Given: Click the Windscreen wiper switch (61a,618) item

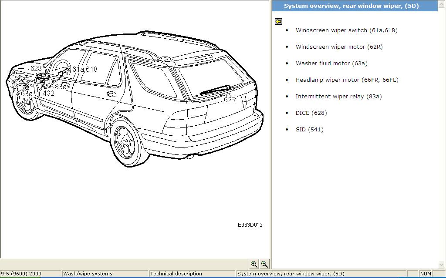Looking at the screenshot, I should pyautogui.click(x=346, y=30).
